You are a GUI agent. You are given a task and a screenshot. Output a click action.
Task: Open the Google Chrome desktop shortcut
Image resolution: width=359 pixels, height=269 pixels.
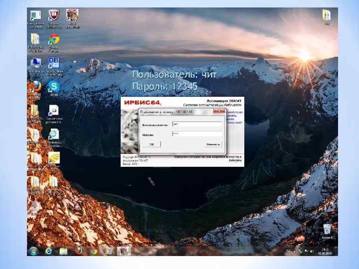(54, 42)
